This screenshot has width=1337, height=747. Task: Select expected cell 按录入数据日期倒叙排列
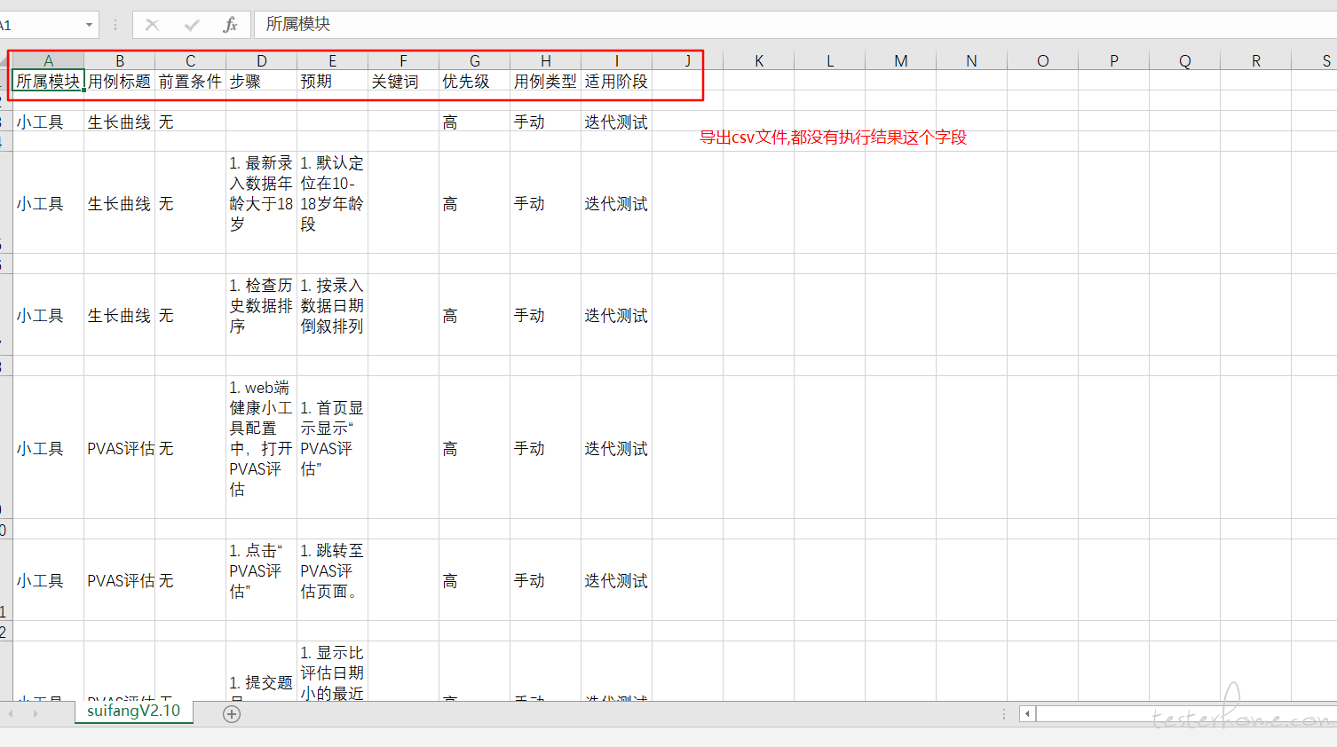[x=333, y=315]
